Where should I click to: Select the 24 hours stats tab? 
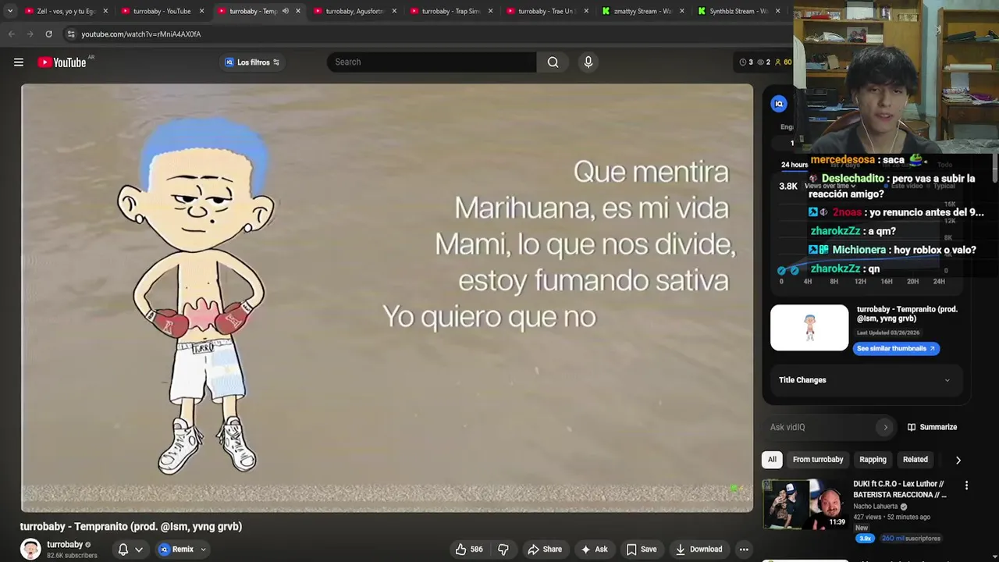[x=795, y=165]
